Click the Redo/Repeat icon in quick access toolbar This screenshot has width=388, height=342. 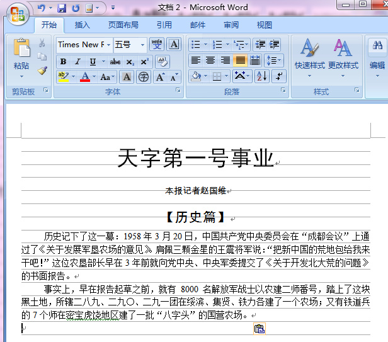76,8
